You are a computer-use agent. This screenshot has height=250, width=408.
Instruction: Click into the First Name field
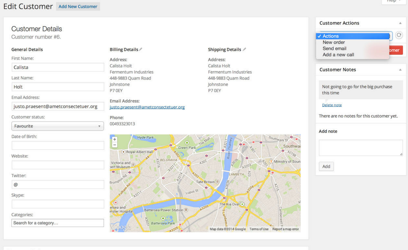57,67
